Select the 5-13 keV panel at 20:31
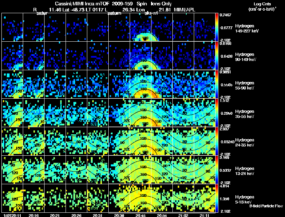The width and height of the screenshot is (285, 217). 98,198
